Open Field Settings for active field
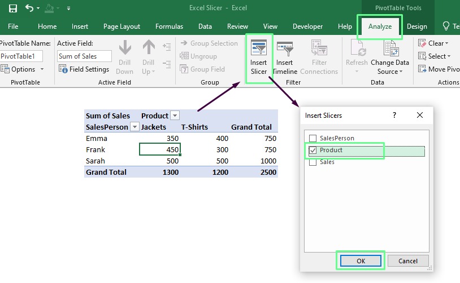Screen dimensions: 460x283 (x=84, y=69)
